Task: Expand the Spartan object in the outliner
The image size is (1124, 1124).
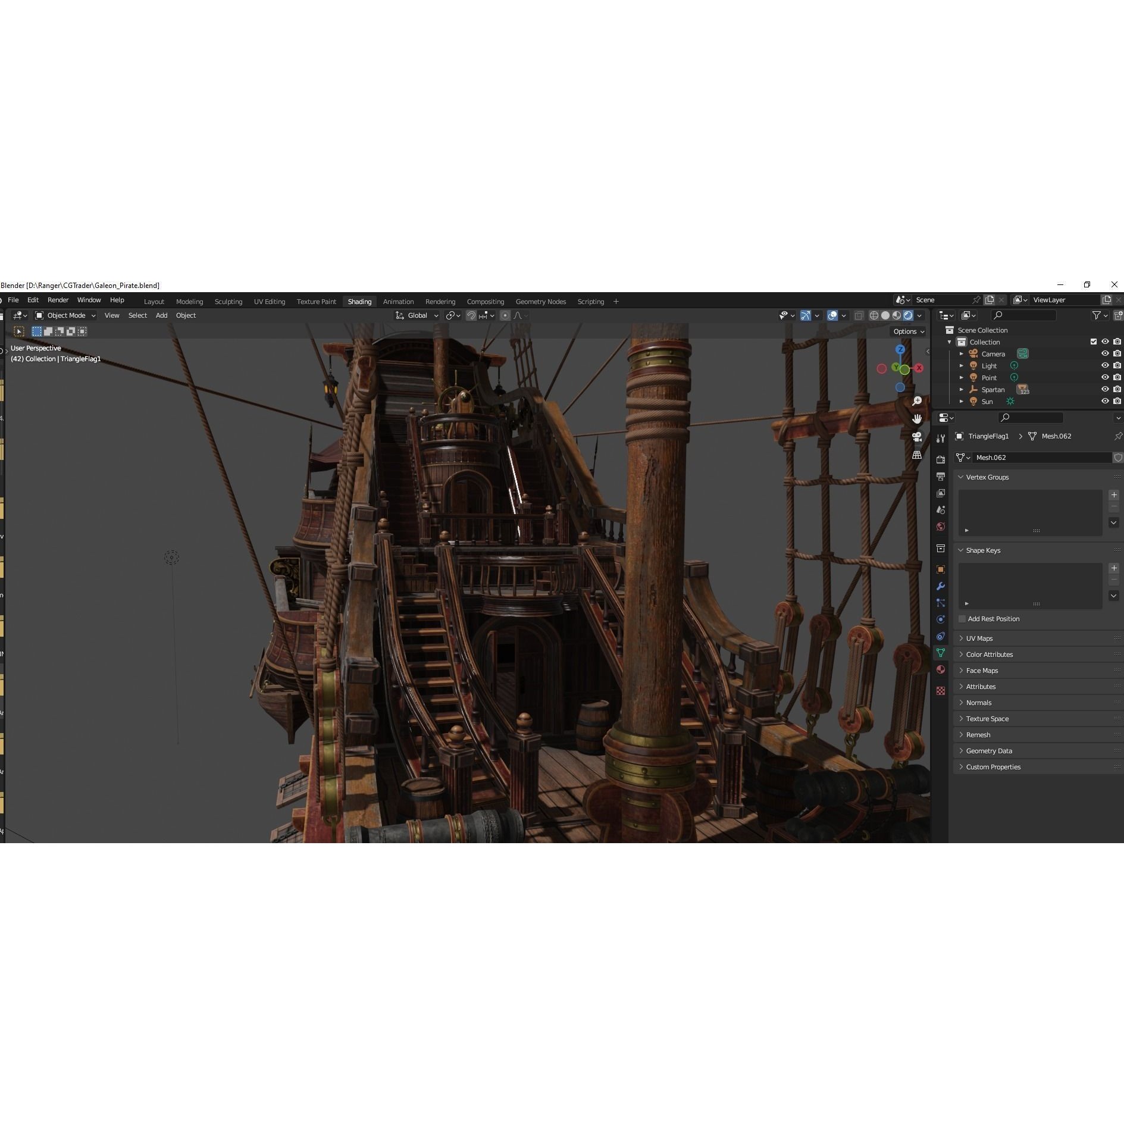Action: [962, 389]
